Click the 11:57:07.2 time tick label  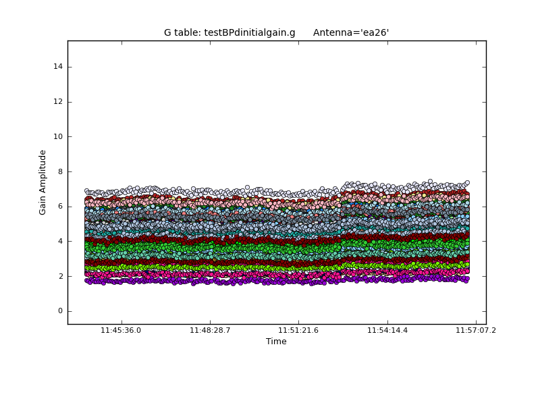(x=476, y=330)
